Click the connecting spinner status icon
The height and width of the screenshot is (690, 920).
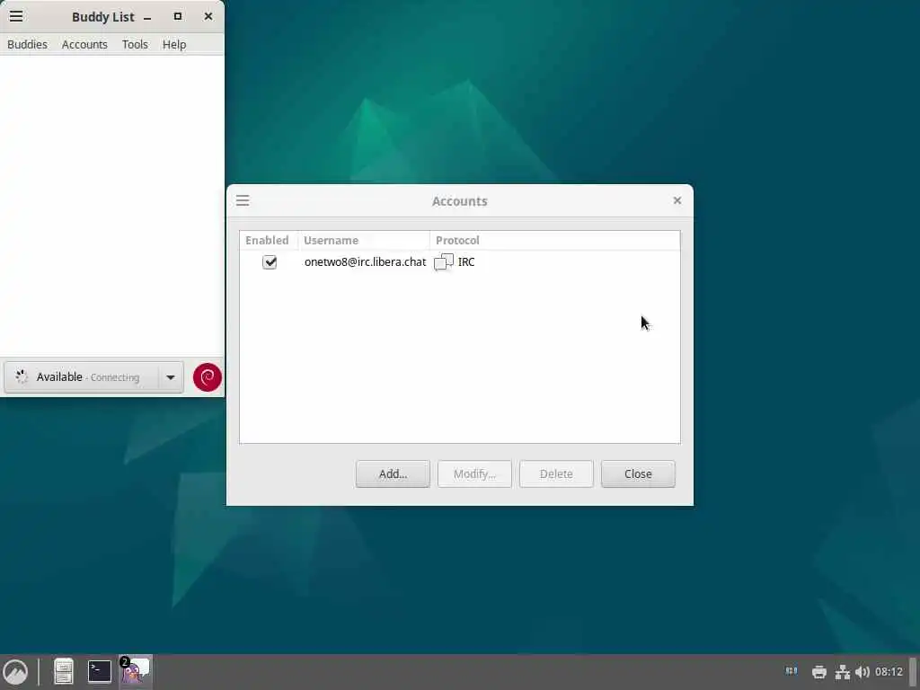[22, 376]
